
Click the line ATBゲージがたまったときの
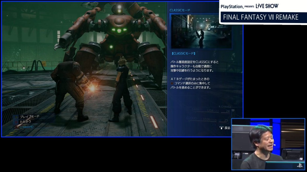coord(190,79)
